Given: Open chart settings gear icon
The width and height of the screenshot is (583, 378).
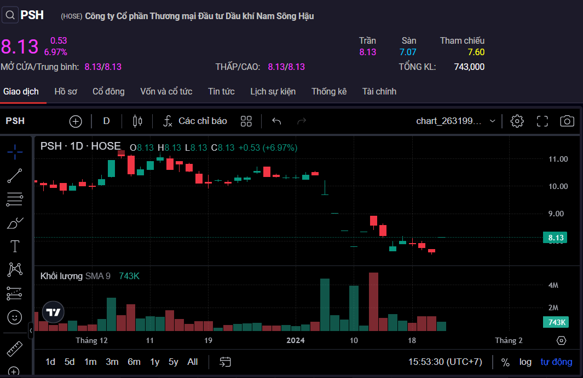Looking at the screenshot, I should (517, 121).
